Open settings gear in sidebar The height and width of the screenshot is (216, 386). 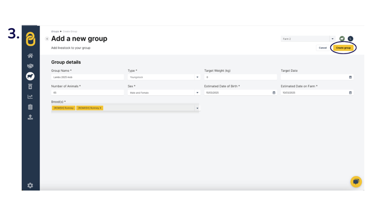[x=30, y=186]
